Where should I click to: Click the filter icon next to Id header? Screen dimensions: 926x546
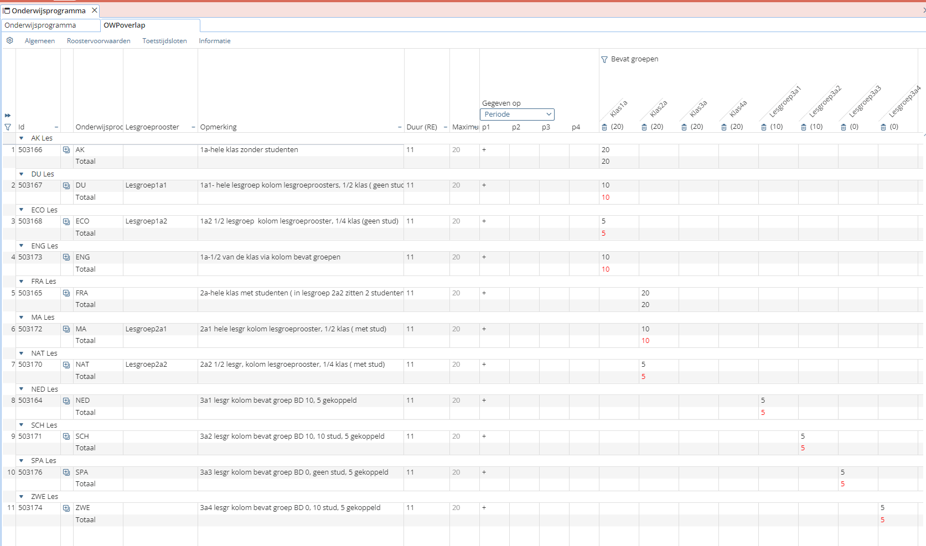click(x=8, y=127)
